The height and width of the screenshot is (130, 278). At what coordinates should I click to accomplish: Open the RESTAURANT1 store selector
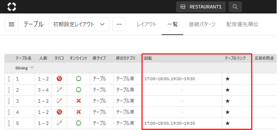[x=201, y=7]
